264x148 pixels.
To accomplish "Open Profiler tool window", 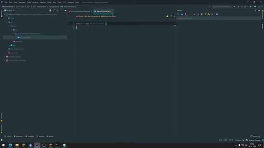I will pos(40,136).
